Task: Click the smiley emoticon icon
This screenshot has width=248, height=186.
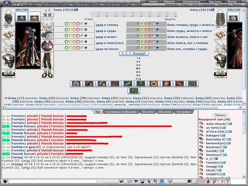Action: click(x=170, y=181)
